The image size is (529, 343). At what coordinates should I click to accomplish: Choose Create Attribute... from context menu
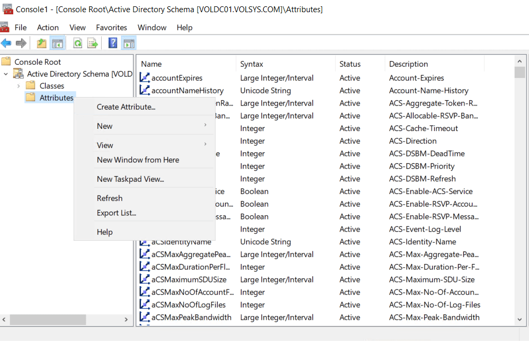coord(126,107)
